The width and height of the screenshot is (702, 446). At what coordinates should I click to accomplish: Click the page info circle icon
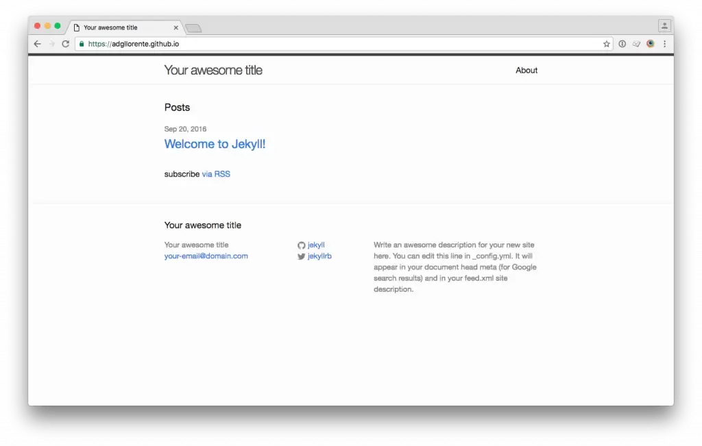point(622,42)
